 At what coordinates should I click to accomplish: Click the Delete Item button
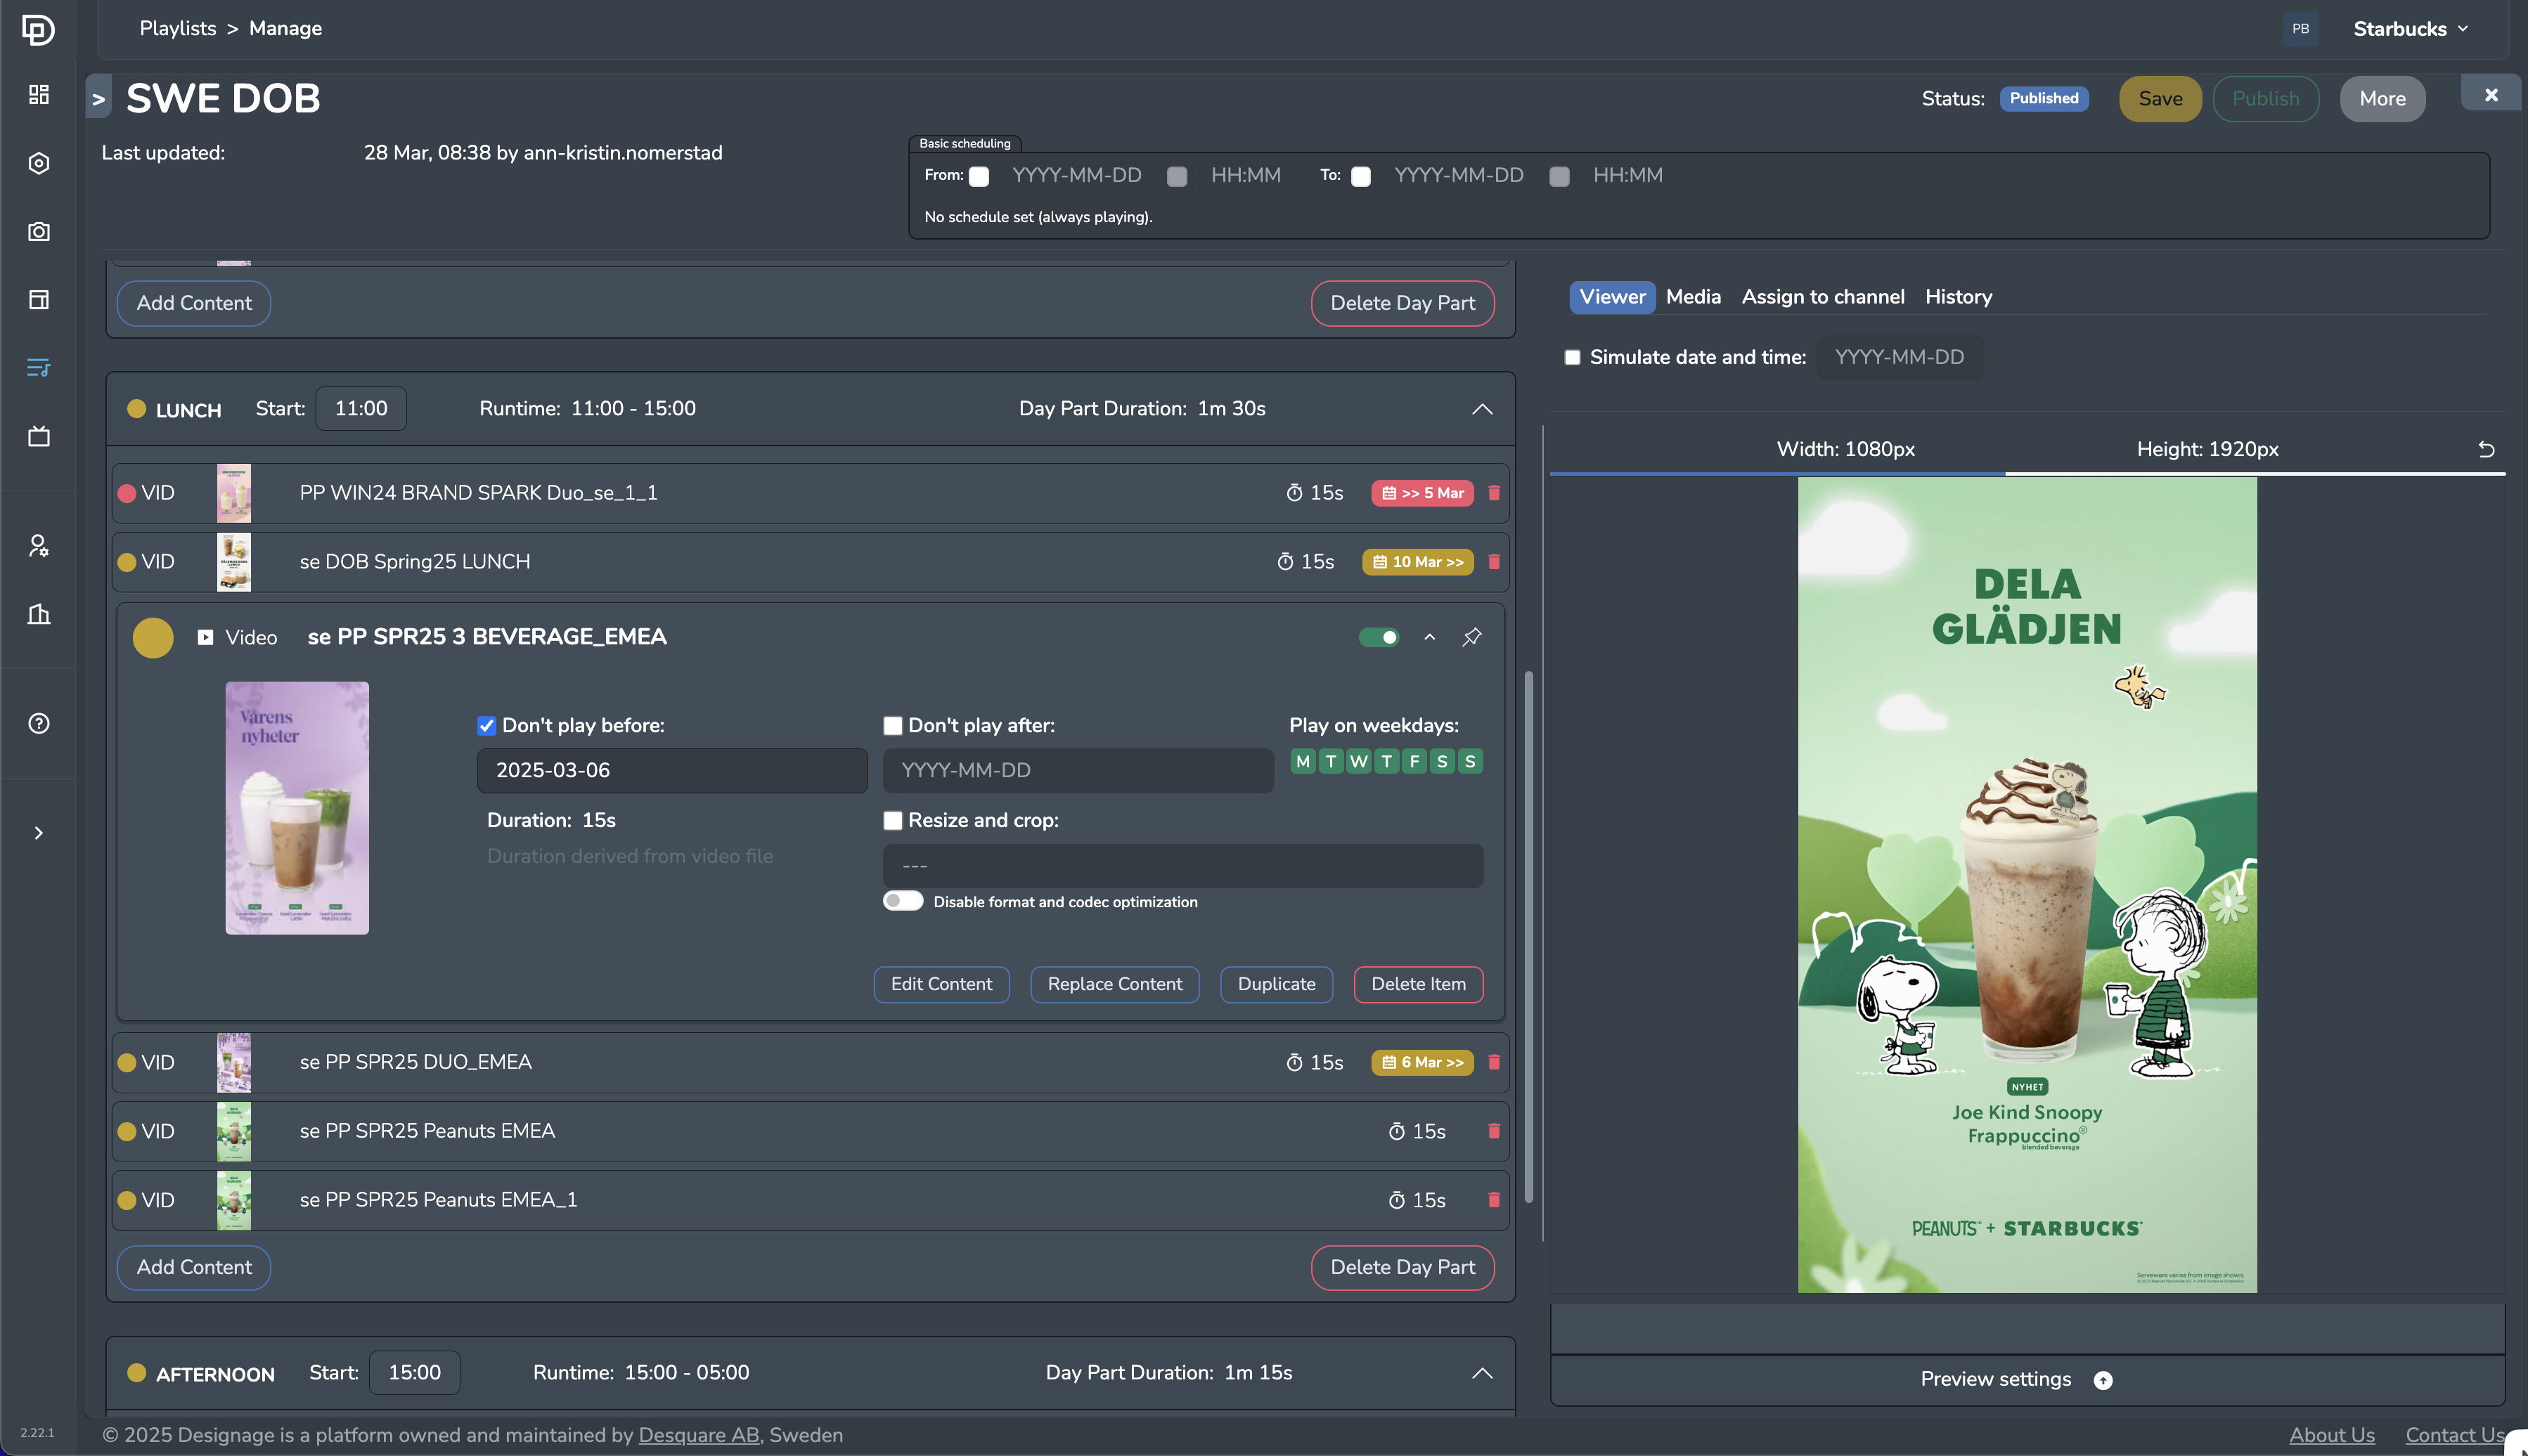(x=1419, y=985)
